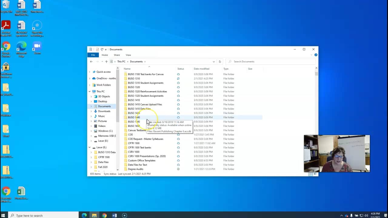Image resolution: width=388 pixels, height=218 pixels.
Task: Expand Quick access in navigation pane
Action: tap(90, 72)
